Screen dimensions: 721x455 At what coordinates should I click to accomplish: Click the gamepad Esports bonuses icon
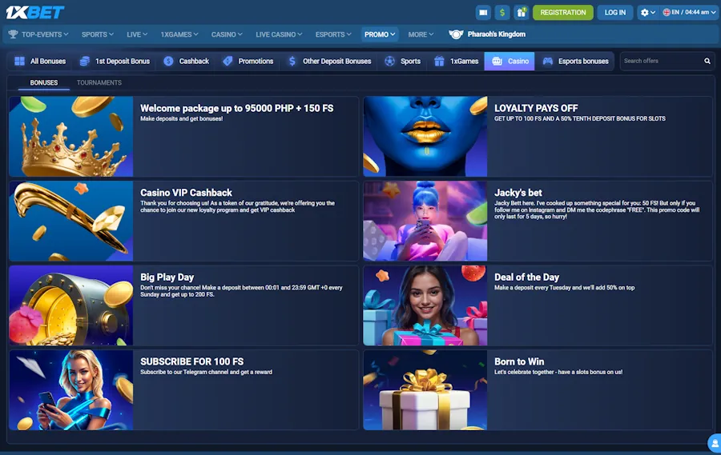tap(547, 61)
